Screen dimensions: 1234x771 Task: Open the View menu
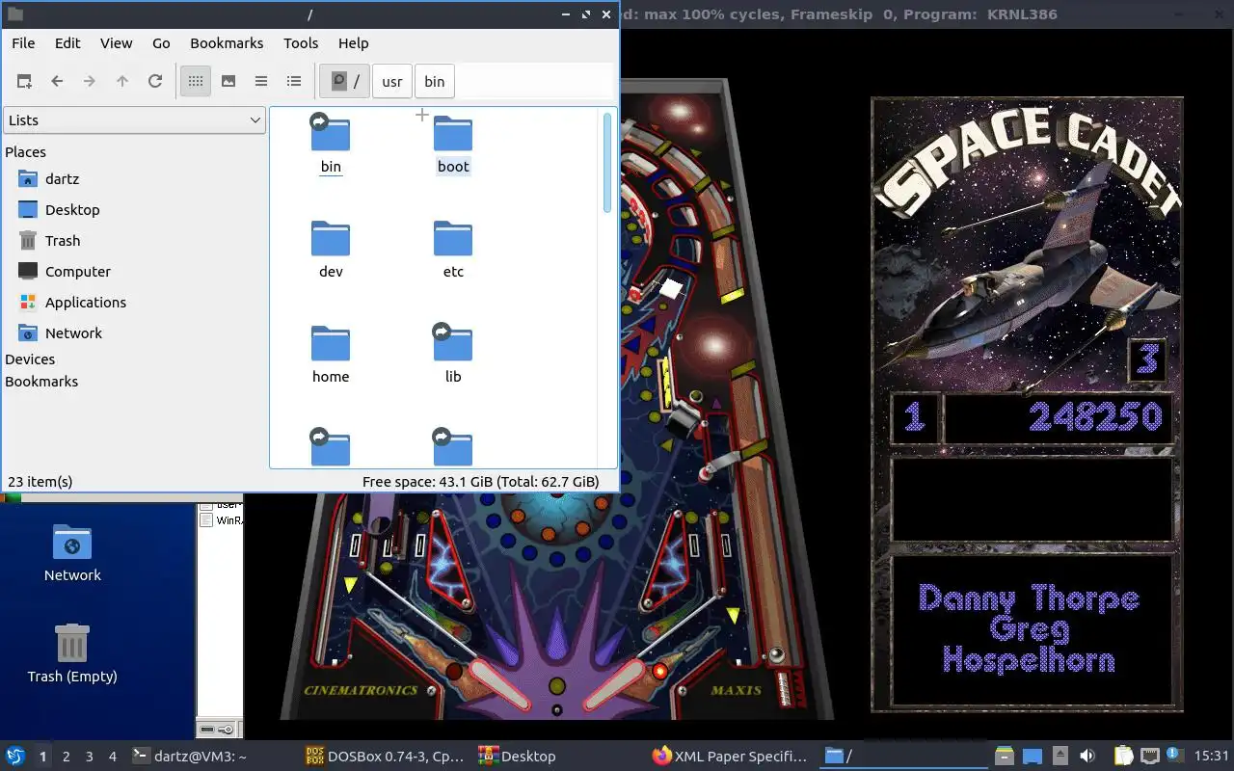tap(117, 43)
